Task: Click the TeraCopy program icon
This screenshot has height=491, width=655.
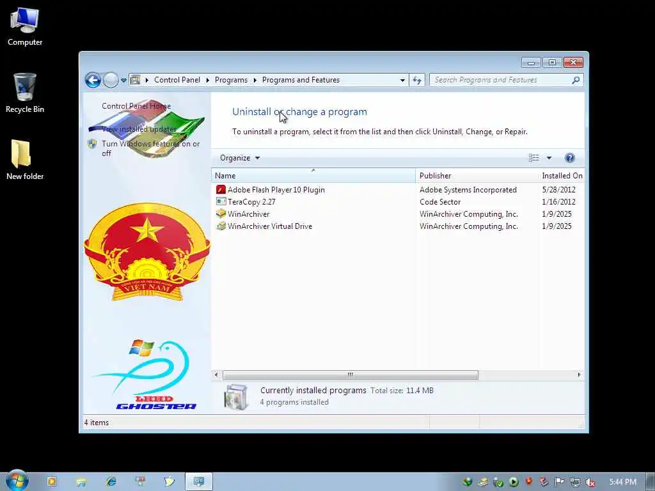Action: click(221, 201)
